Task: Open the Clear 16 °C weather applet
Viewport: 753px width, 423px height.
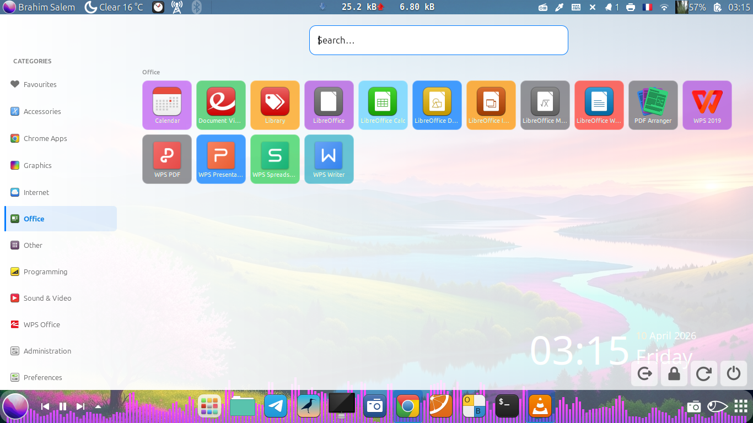Action: [x=114, y=7]
